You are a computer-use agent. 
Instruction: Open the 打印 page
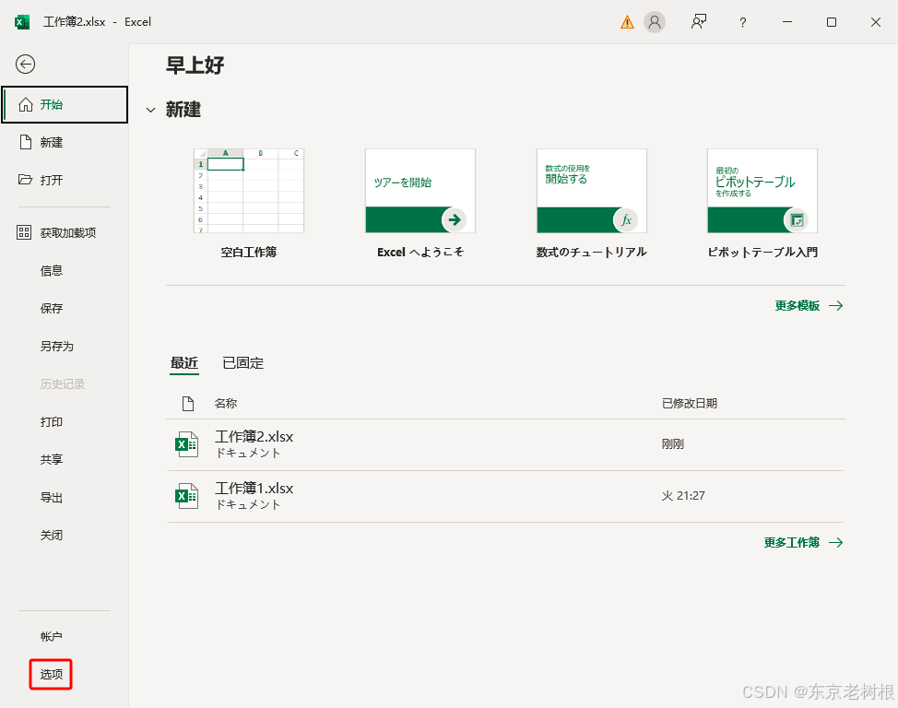coord(65,421)
